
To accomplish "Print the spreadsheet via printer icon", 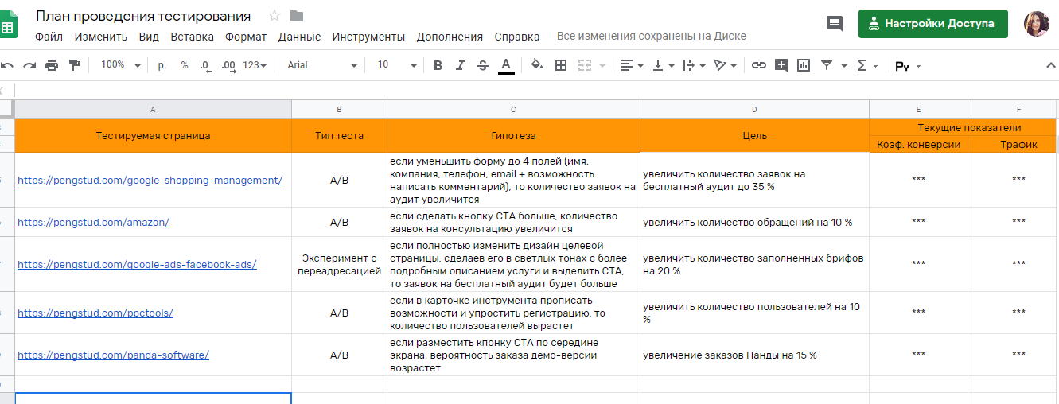I will coord(52,65).
